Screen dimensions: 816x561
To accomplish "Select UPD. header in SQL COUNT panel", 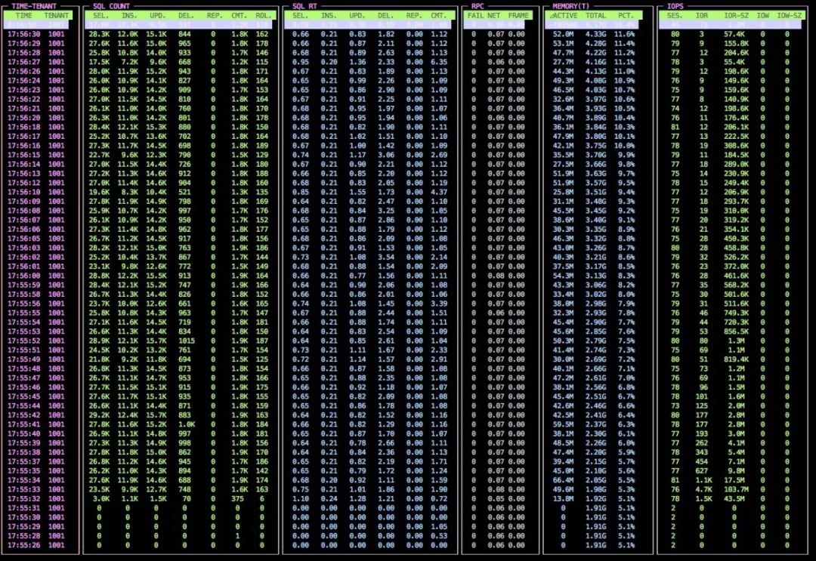I will 158,16.
